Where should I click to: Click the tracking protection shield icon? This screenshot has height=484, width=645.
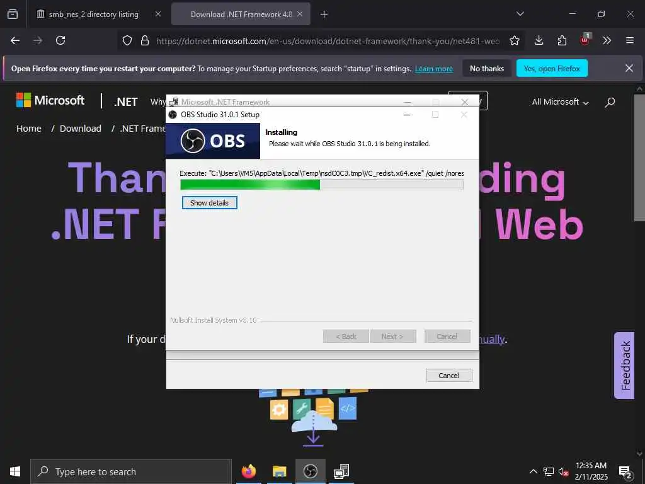point(127,40)
